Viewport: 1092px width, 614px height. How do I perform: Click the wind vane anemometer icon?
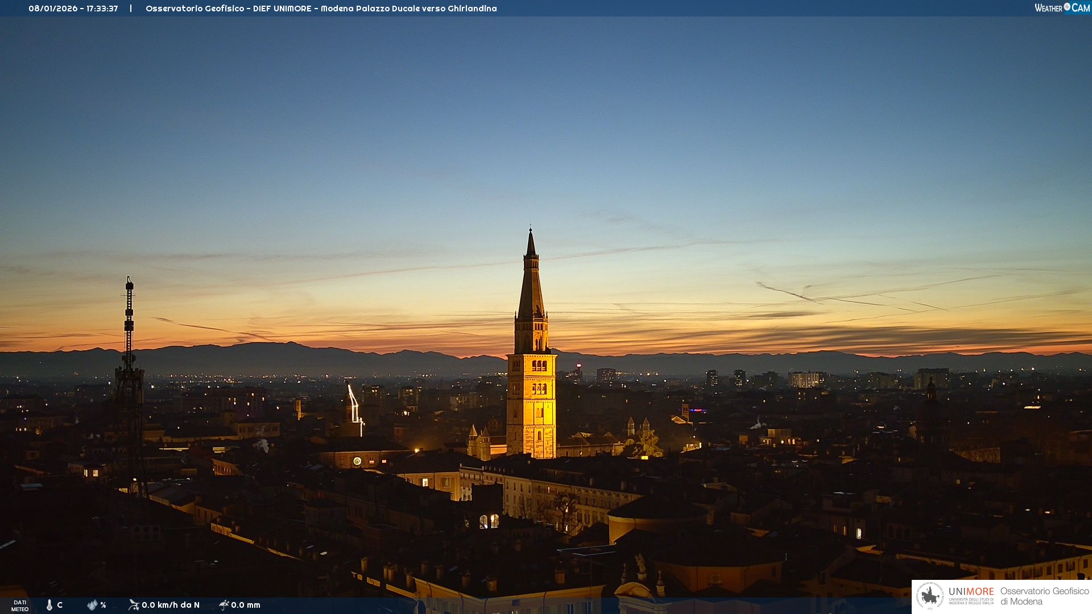(x=134, y=605)
